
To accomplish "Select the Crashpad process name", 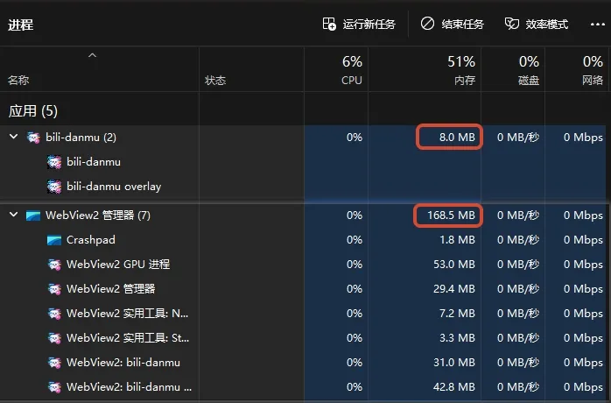I will [x=91, y=240].
